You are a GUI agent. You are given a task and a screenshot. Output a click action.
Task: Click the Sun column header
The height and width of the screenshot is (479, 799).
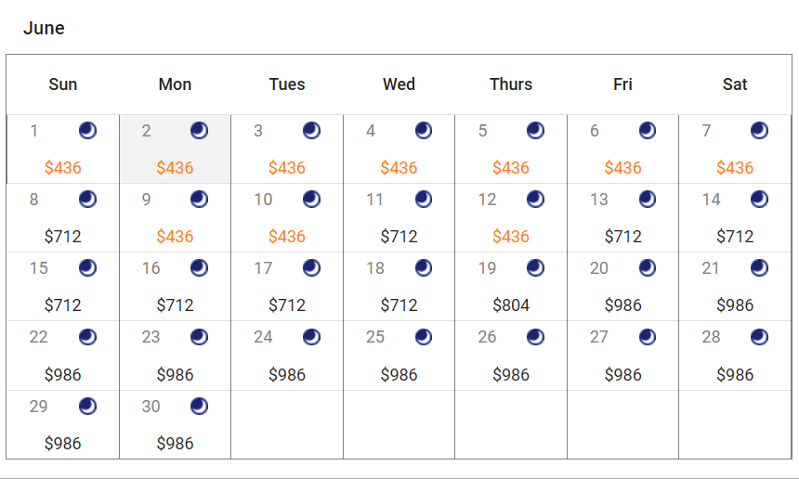(x=62, y=84)
